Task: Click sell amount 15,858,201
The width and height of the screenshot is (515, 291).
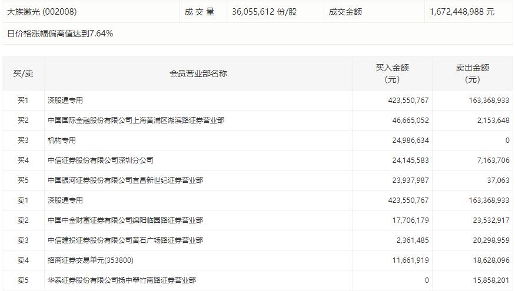Action: tap(491, 280)
